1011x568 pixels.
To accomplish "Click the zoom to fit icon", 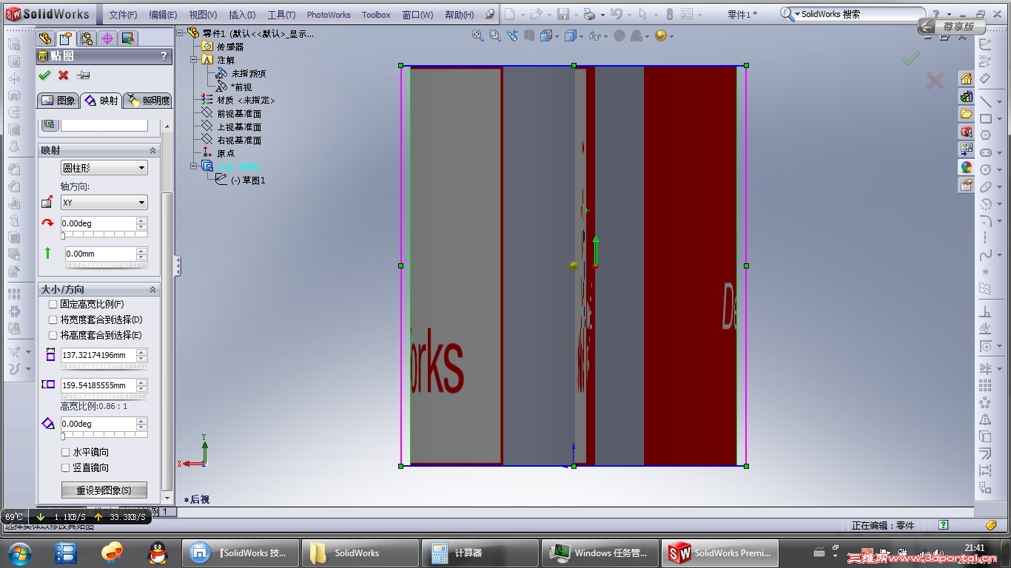I will coord(478,35).
